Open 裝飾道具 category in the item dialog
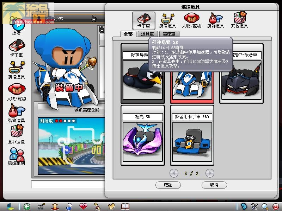The width and height of the screenshot is (282, 211). point(215,21)
